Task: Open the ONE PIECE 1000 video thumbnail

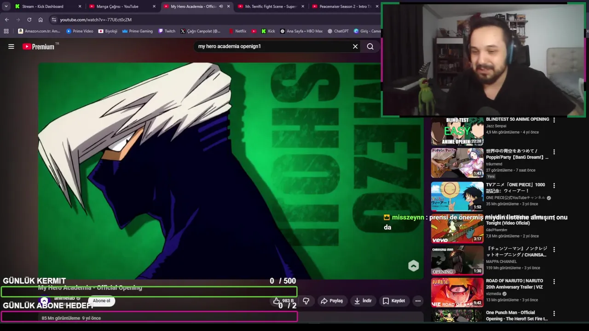Action: (457, 196)
